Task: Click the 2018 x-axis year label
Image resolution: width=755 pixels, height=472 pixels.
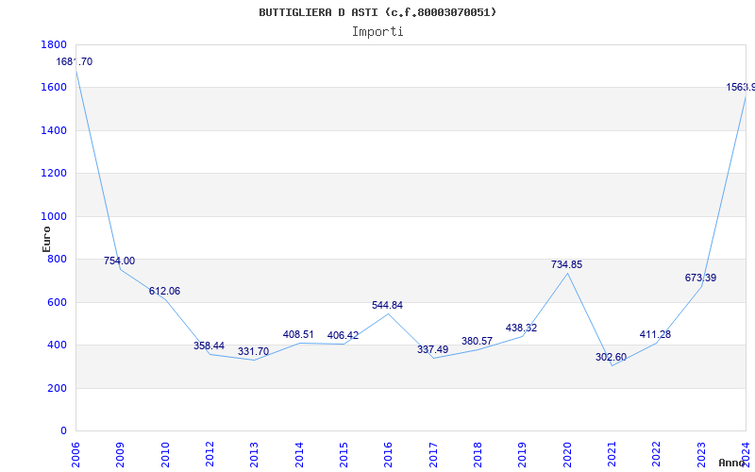Action: pyautogui.click(x=478, y=455)
